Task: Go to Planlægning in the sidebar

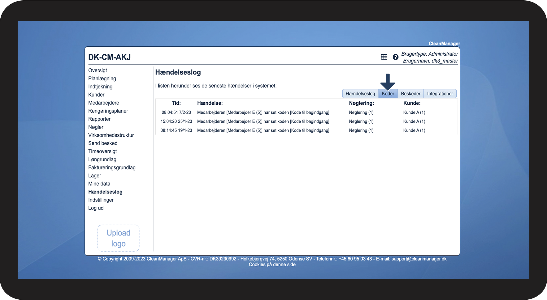Action: [102, 78]
